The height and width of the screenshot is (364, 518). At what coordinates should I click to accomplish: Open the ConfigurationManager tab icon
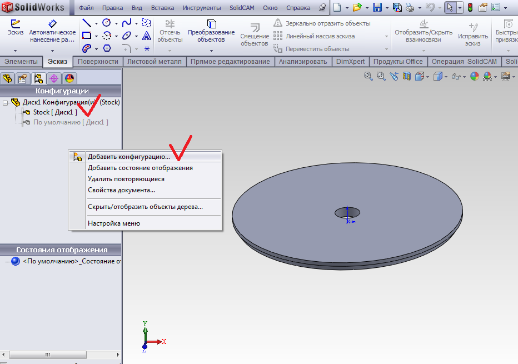click(x=38, y=78)
